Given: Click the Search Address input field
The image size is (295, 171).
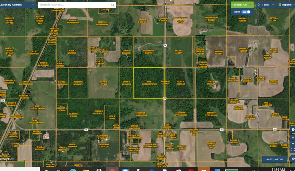Looking at the screenshot, I should tap(75, 5).
